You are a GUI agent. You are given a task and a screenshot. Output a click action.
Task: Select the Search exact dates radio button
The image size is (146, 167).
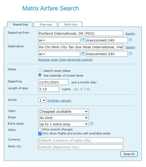40,70
